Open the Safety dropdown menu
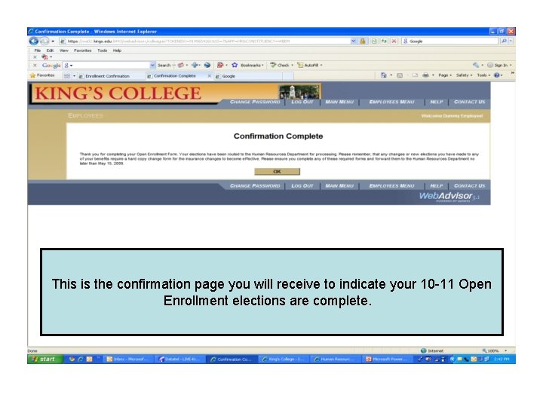 coord(464,75)
